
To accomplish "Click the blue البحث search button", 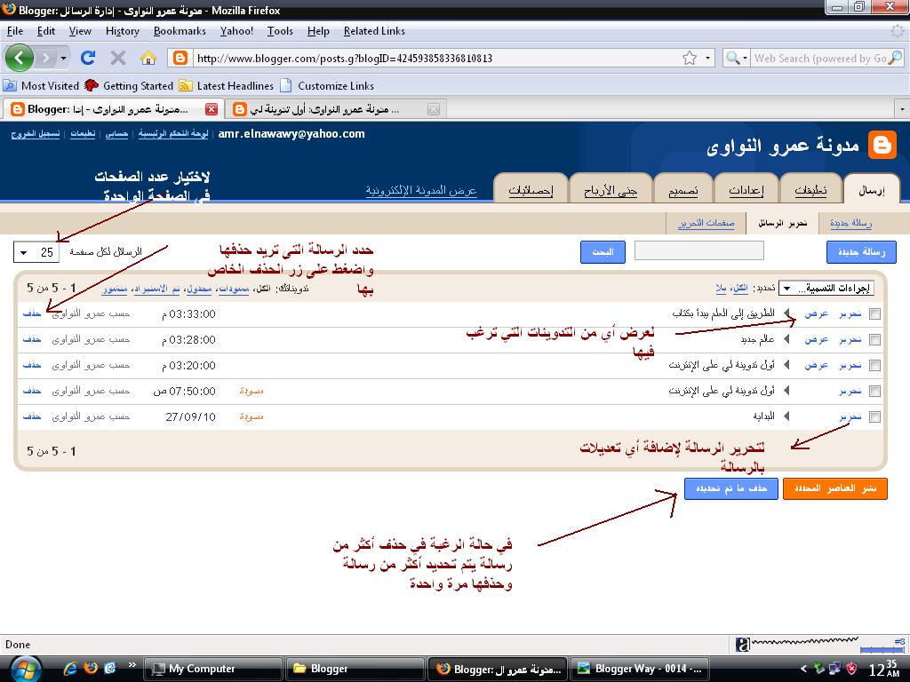I will [603, 252].
